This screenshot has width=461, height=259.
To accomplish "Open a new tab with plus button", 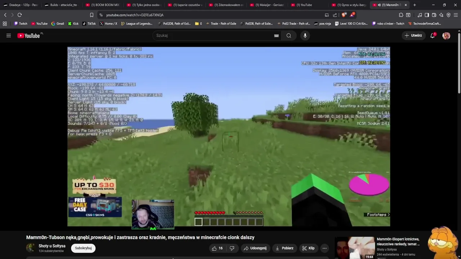I will (x=415, y=5).
